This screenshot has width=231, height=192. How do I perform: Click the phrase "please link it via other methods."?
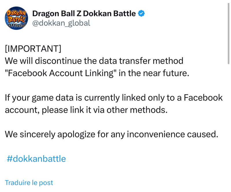105,110
